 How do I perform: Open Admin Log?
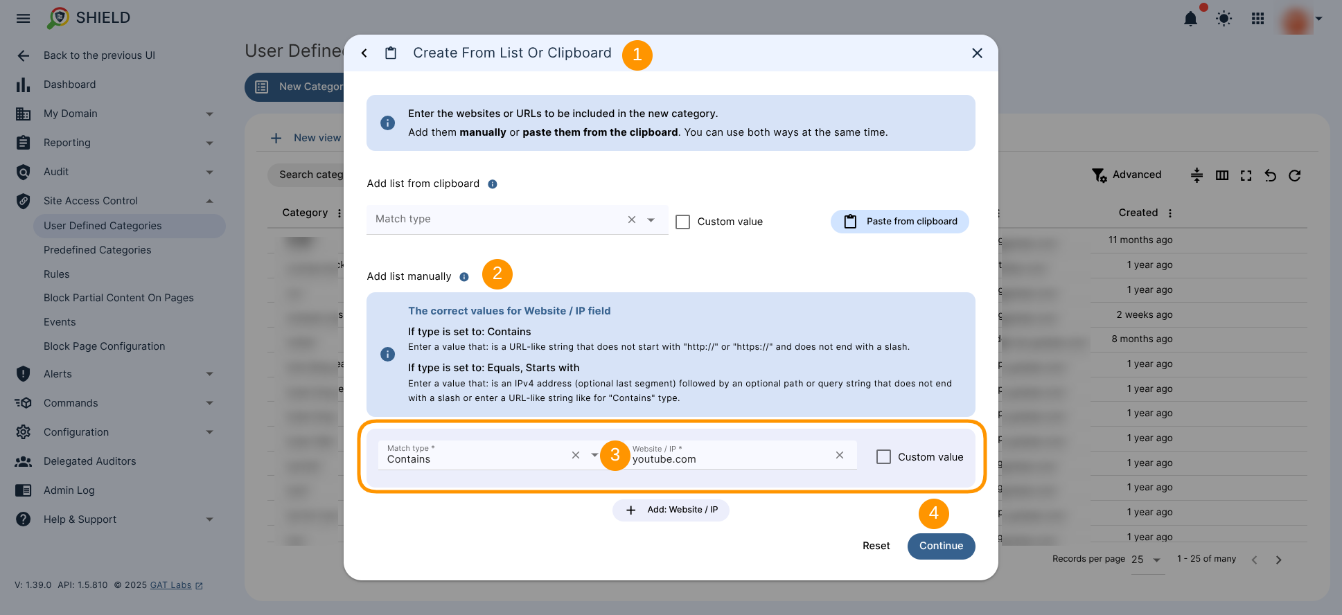coord(69,490)
